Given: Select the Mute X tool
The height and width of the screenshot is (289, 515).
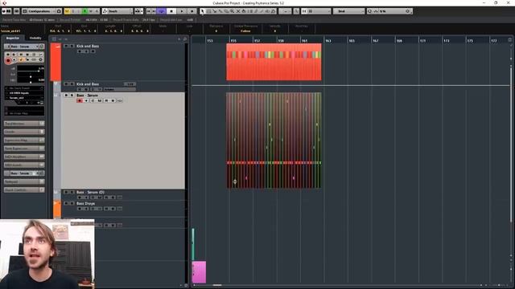Looking at the screenshot, I should click(x=238, y=11).
